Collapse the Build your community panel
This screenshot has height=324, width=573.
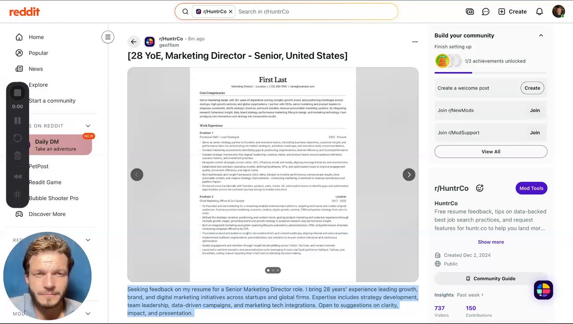pyautogui.click(x=541, y=36)
